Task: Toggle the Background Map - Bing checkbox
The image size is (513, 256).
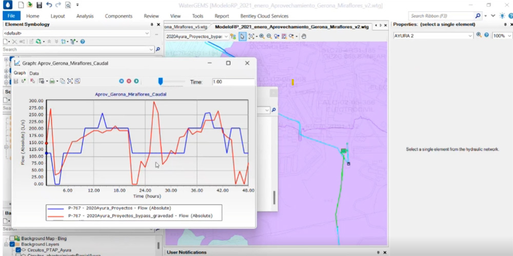Action: pos(12,239)
